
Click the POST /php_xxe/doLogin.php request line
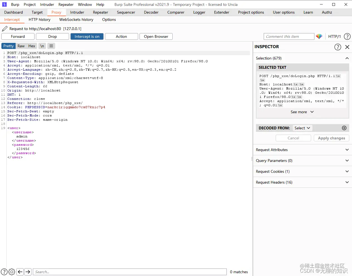pos(45,53)
